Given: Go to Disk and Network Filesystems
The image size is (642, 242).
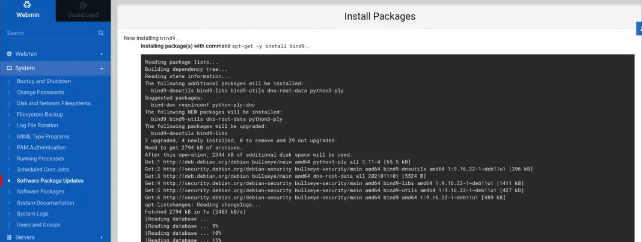Looking at the screenshot, I should point(53,103).
